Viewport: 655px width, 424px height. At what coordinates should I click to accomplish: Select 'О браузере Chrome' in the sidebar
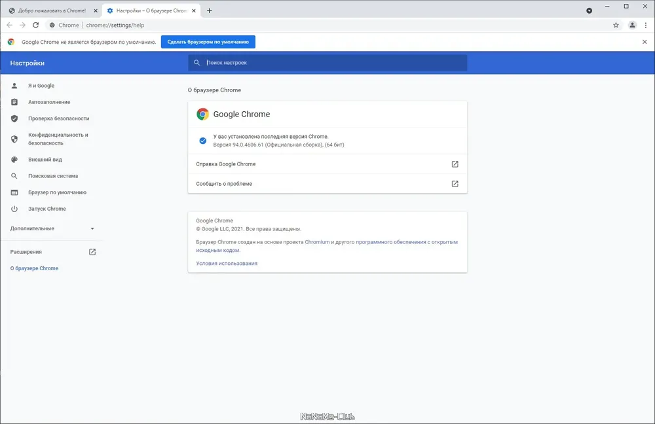click(x=34, y=268)
